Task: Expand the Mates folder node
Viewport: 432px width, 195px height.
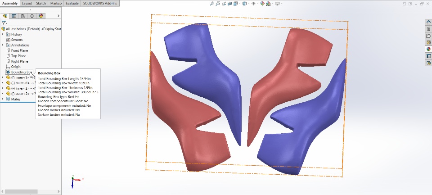Action: coord(3,99)
